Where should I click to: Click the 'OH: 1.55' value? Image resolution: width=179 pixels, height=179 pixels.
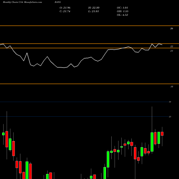pos(122,11)
